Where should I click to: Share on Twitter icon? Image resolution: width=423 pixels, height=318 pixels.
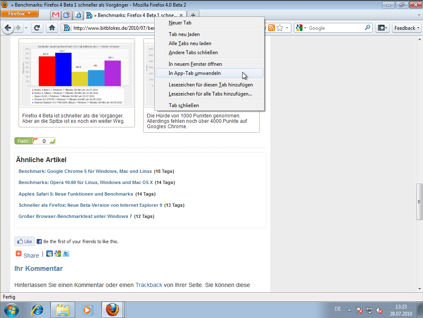(66, 253)
